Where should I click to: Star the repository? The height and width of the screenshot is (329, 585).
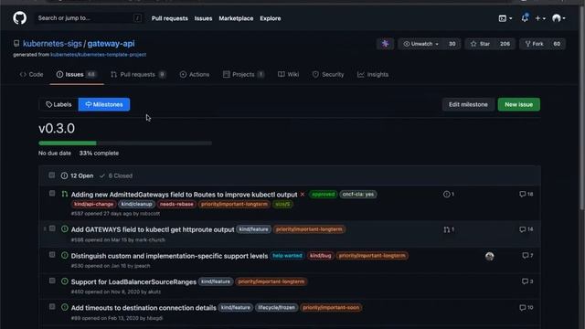[x=480, y=44]
